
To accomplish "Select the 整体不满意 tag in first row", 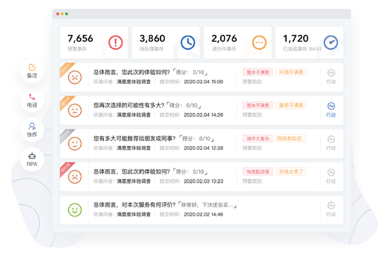I will point(257,72).
